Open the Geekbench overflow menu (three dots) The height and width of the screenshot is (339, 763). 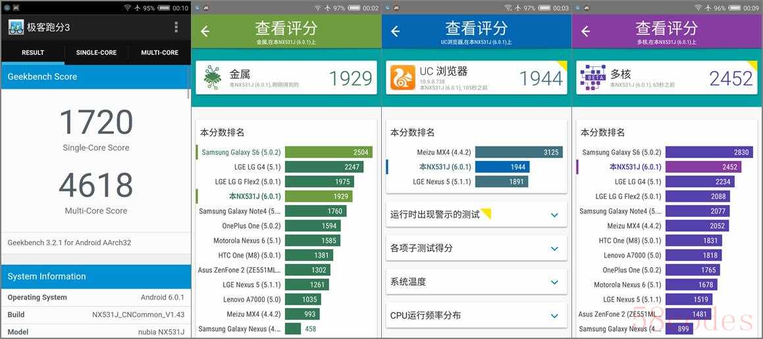[x=176, y=27]
